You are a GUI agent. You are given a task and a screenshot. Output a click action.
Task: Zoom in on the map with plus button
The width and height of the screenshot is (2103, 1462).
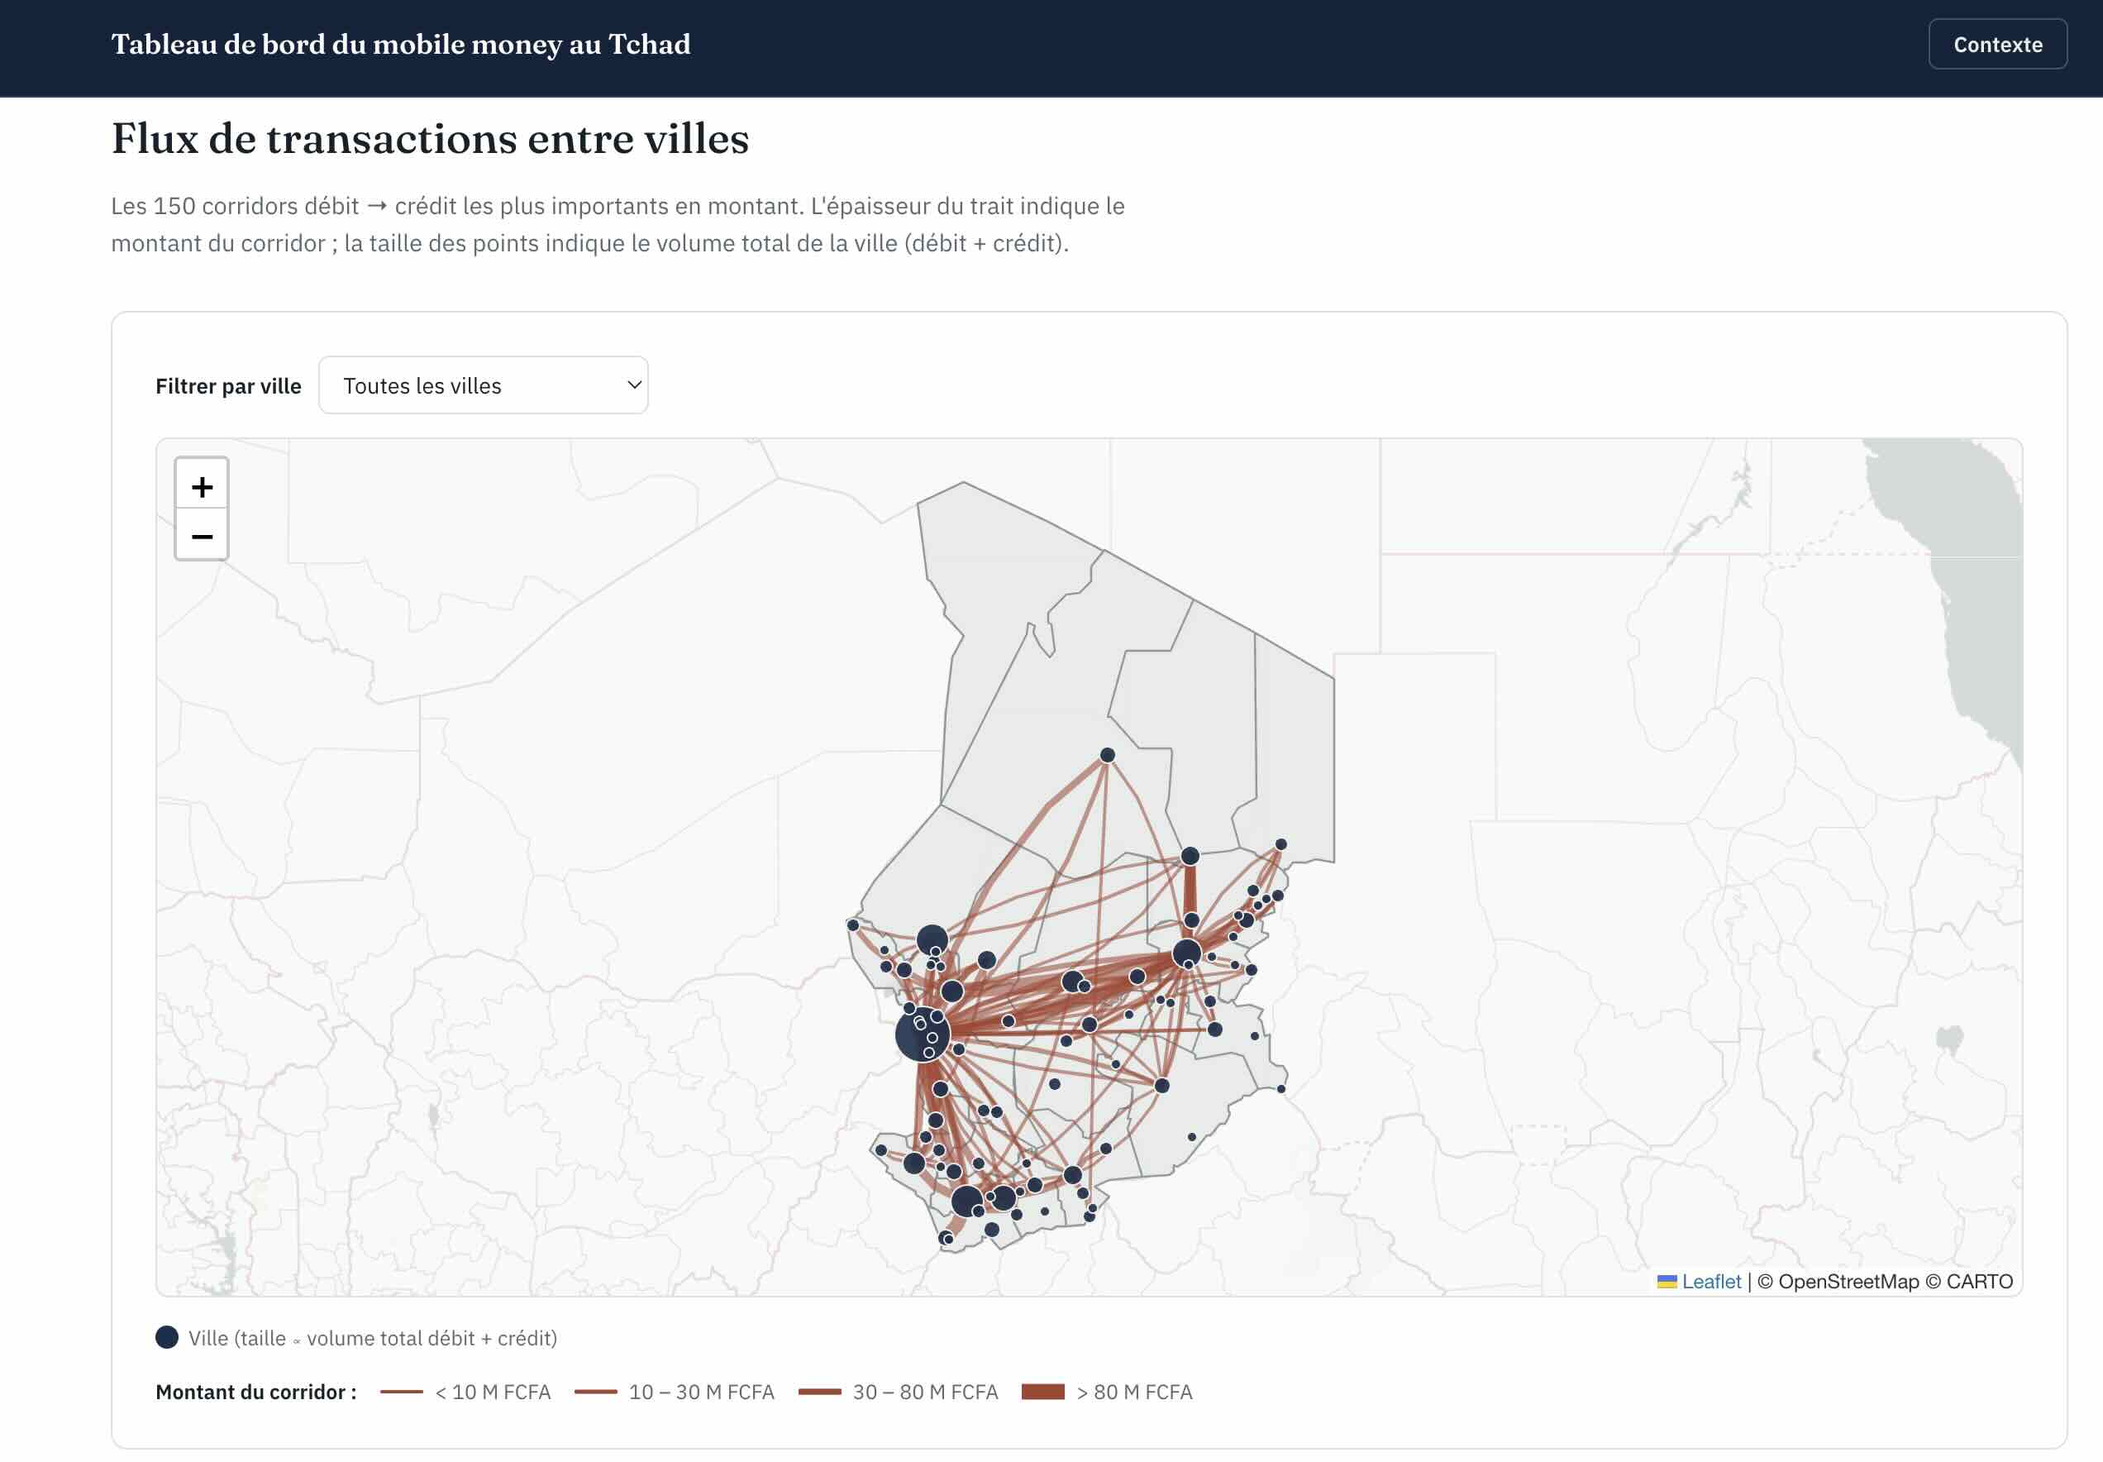pyautogui.click(x=202, y=485)
